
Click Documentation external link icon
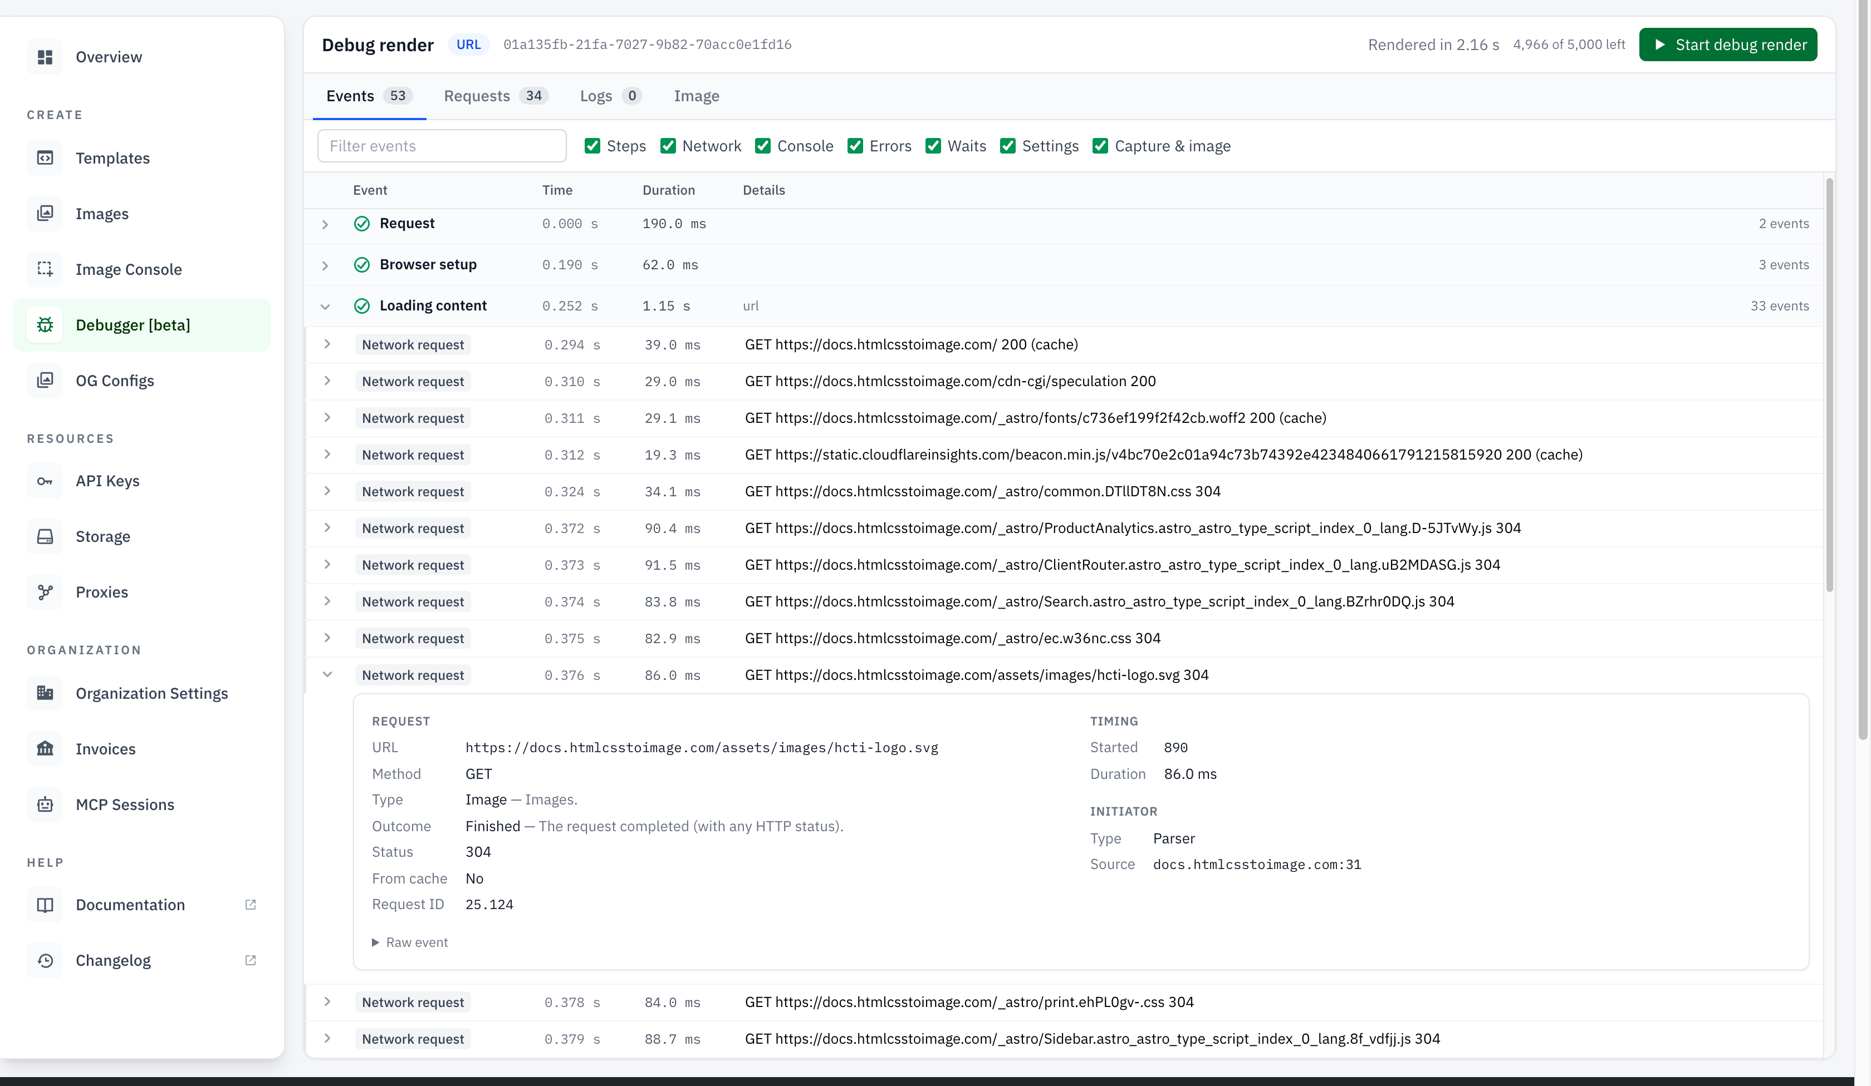251,905
